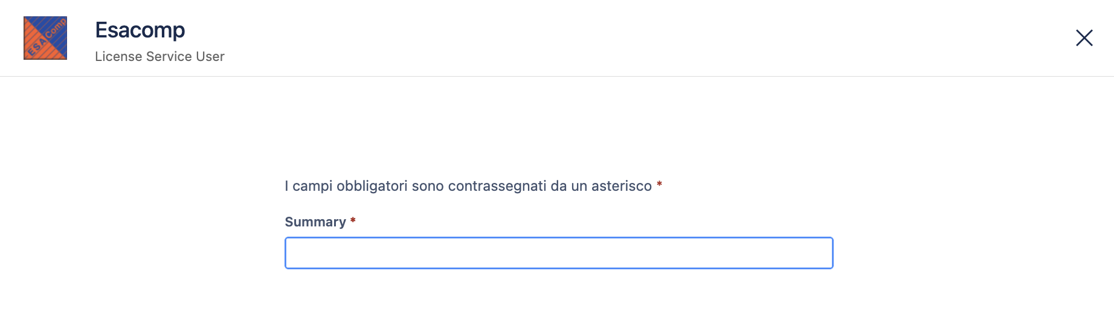This screenshot has width=1114, height=320.
Task: Click the red asterisk beside Summary
Action: [x=353, y=221]
